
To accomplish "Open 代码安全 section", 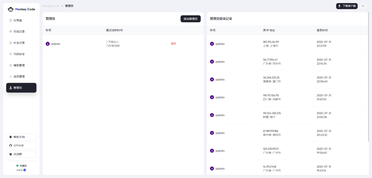I will [21, 54].
